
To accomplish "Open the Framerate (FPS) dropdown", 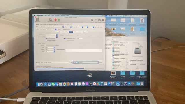I will pyautogui.click(x=51, y=37).
